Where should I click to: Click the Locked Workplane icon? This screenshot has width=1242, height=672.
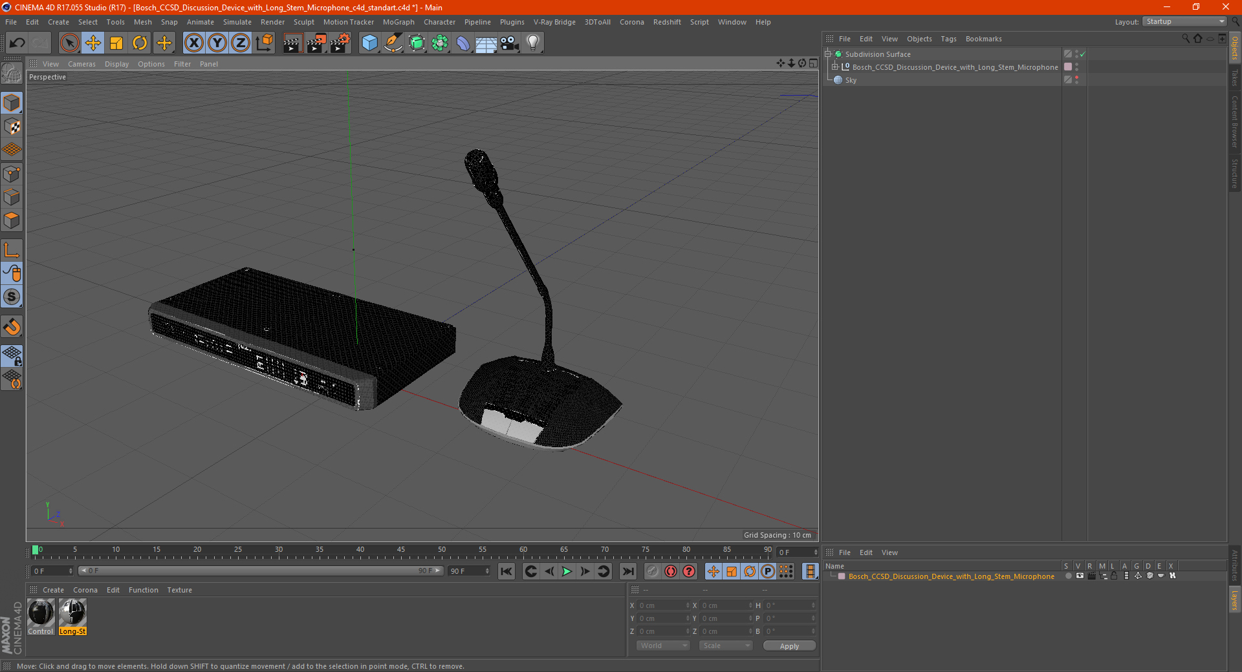[12, 355]
